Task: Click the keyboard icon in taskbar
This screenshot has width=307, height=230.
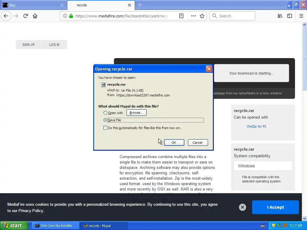Action: (x=263, y=226)
